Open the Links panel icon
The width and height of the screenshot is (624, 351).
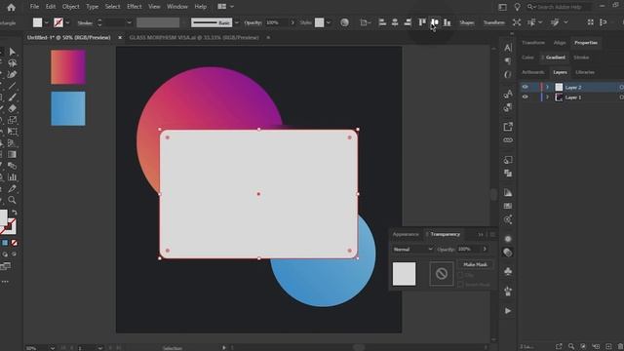[508, 140]
